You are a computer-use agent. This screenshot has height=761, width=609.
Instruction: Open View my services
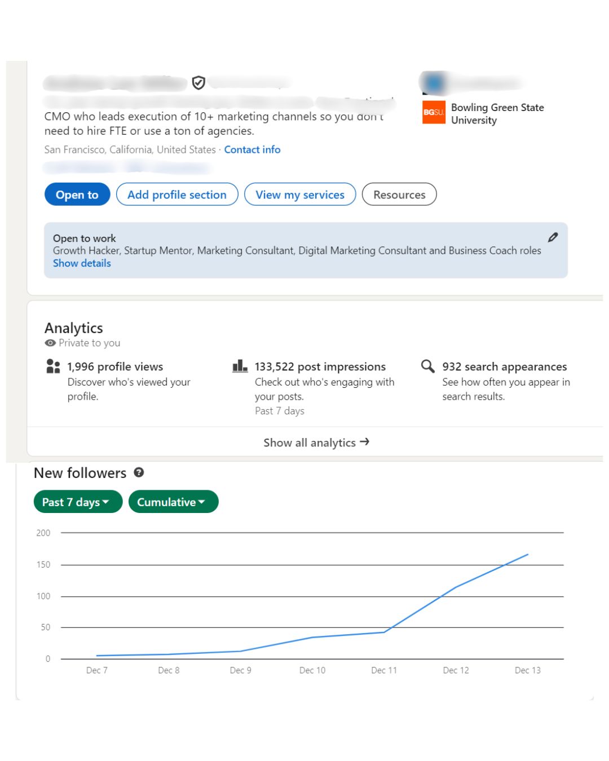click(300, 194)
